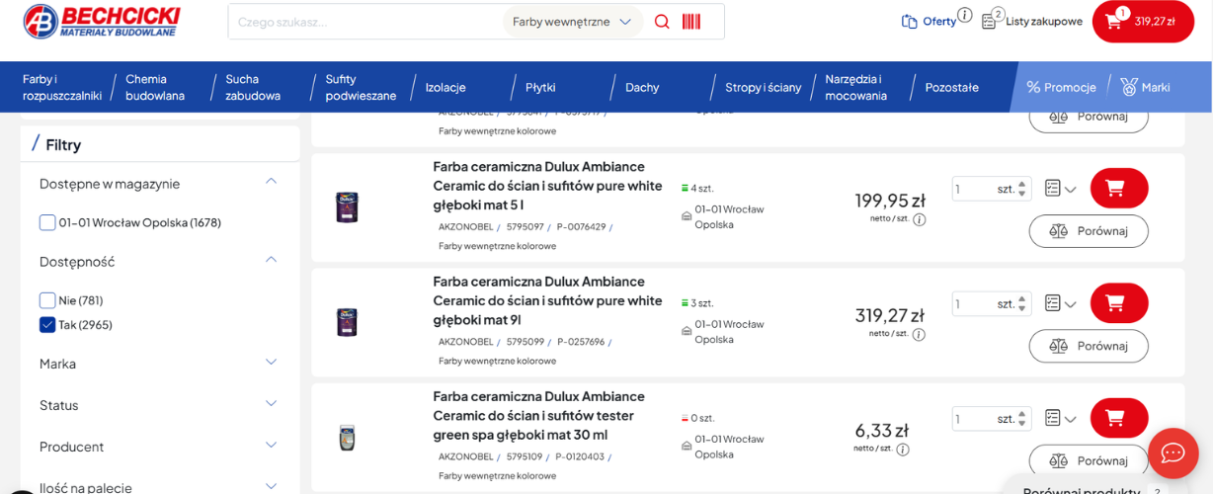The width and height of the screenshot is (1213, 494).
Task: Open the Farby wewnętrzne search category dropdown
Action: (x=573, y=22)
